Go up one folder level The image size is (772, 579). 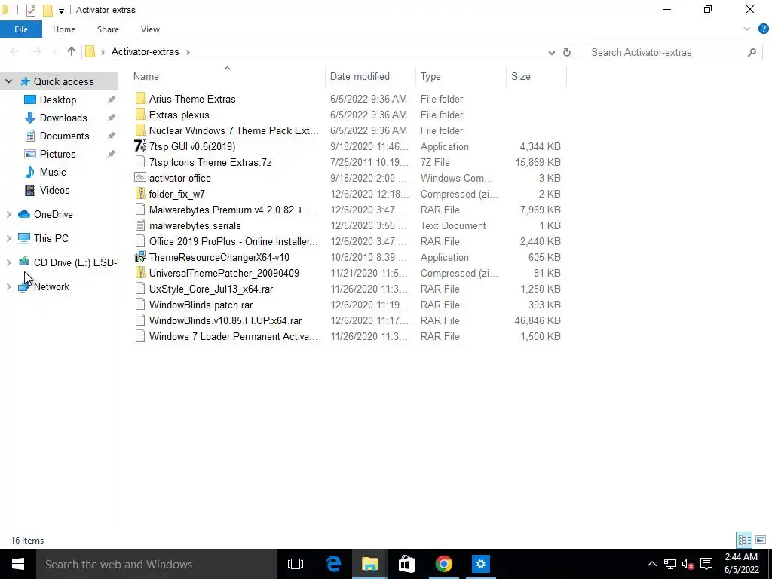(x=72, y=51)
